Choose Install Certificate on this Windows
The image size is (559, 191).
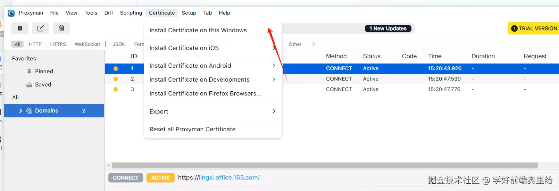[x=213, y=30]
